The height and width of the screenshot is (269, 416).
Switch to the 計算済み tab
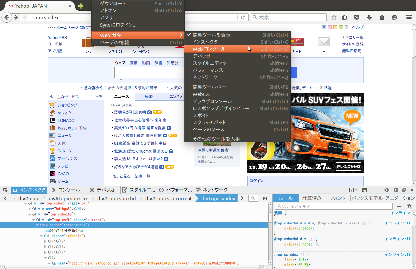pos(312,198)
